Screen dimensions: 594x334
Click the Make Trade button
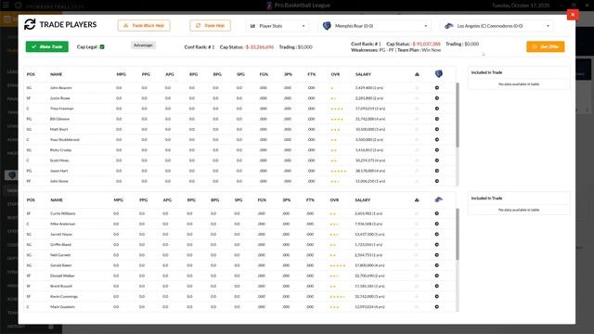point(47,46)
